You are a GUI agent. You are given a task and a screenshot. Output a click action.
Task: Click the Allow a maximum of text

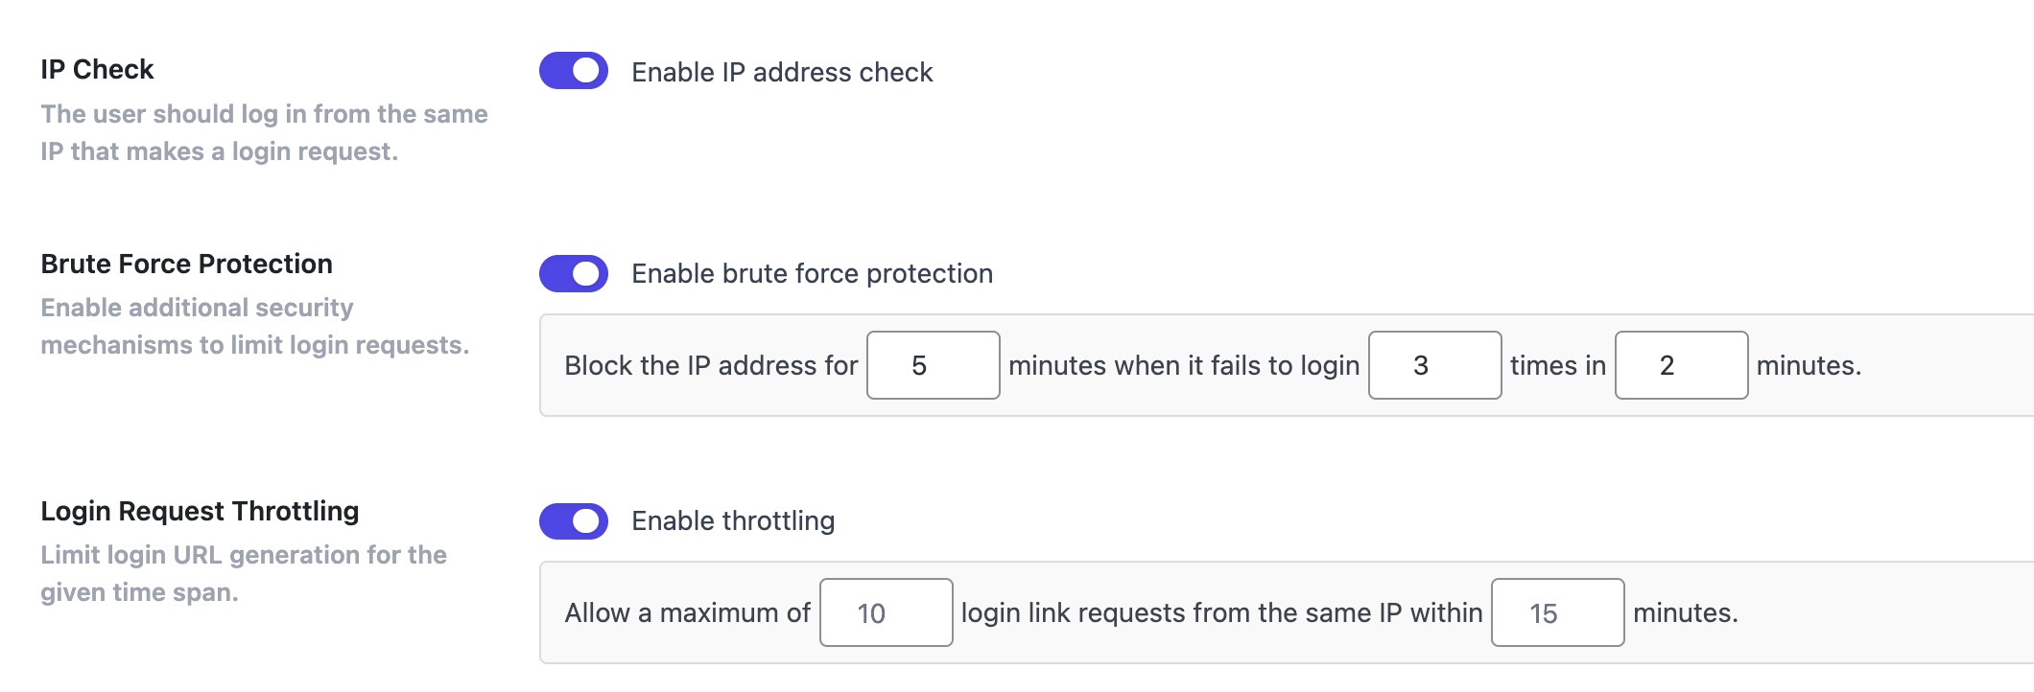tap(687, 611)
